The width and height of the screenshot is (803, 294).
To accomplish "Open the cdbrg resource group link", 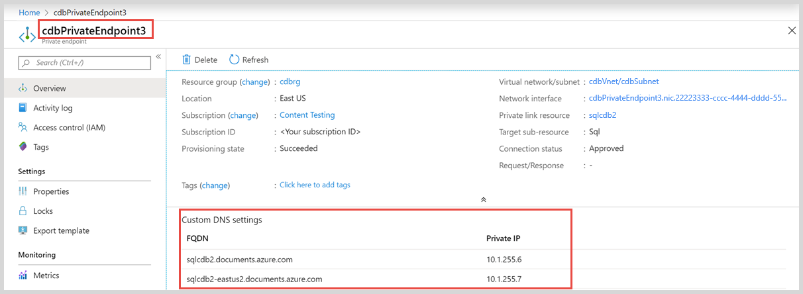I will tap(290, 82).
